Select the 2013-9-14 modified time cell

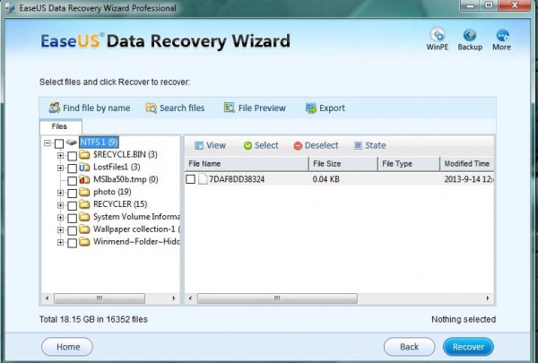pyautogui.click(x=469, y=179)
